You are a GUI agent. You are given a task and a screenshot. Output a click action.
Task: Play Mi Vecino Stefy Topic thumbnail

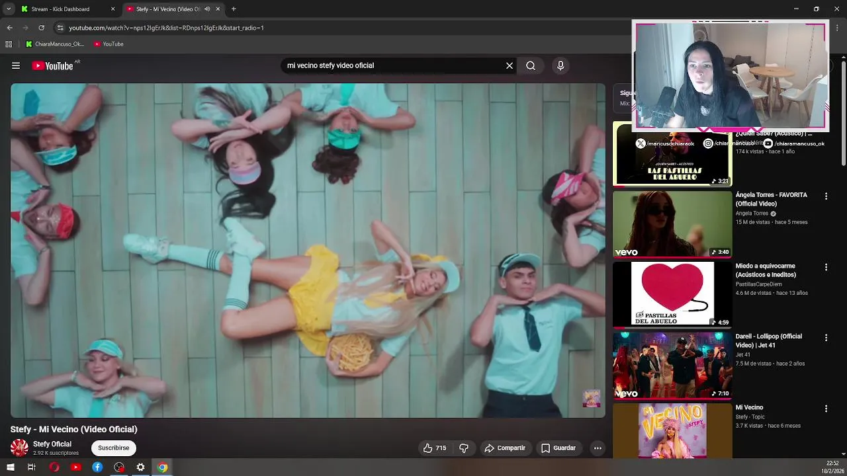[672, 430]
